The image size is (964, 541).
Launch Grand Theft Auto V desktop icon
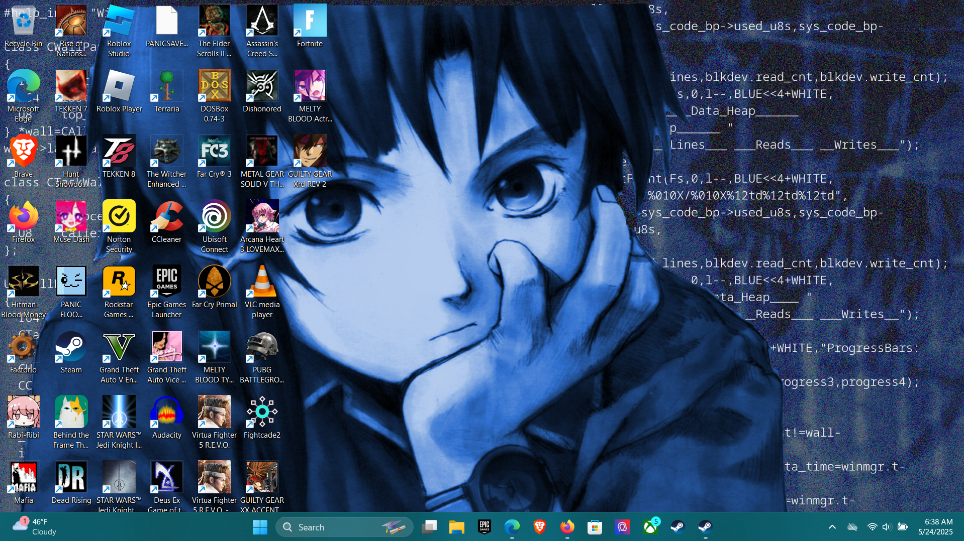click(119, 357)
